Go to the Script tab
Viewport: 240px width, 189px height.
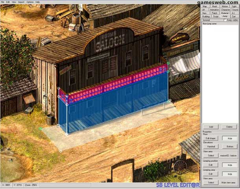pos(216,16)
